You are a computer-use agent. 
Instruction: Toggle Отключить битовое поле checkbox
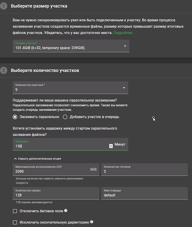pos(15,211)
